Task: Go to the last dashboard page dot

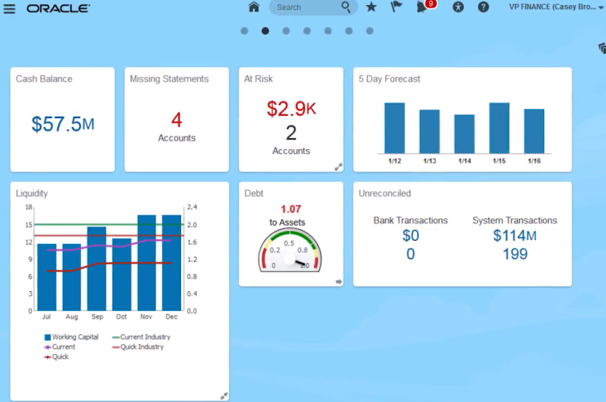Action: click(370, 31)
